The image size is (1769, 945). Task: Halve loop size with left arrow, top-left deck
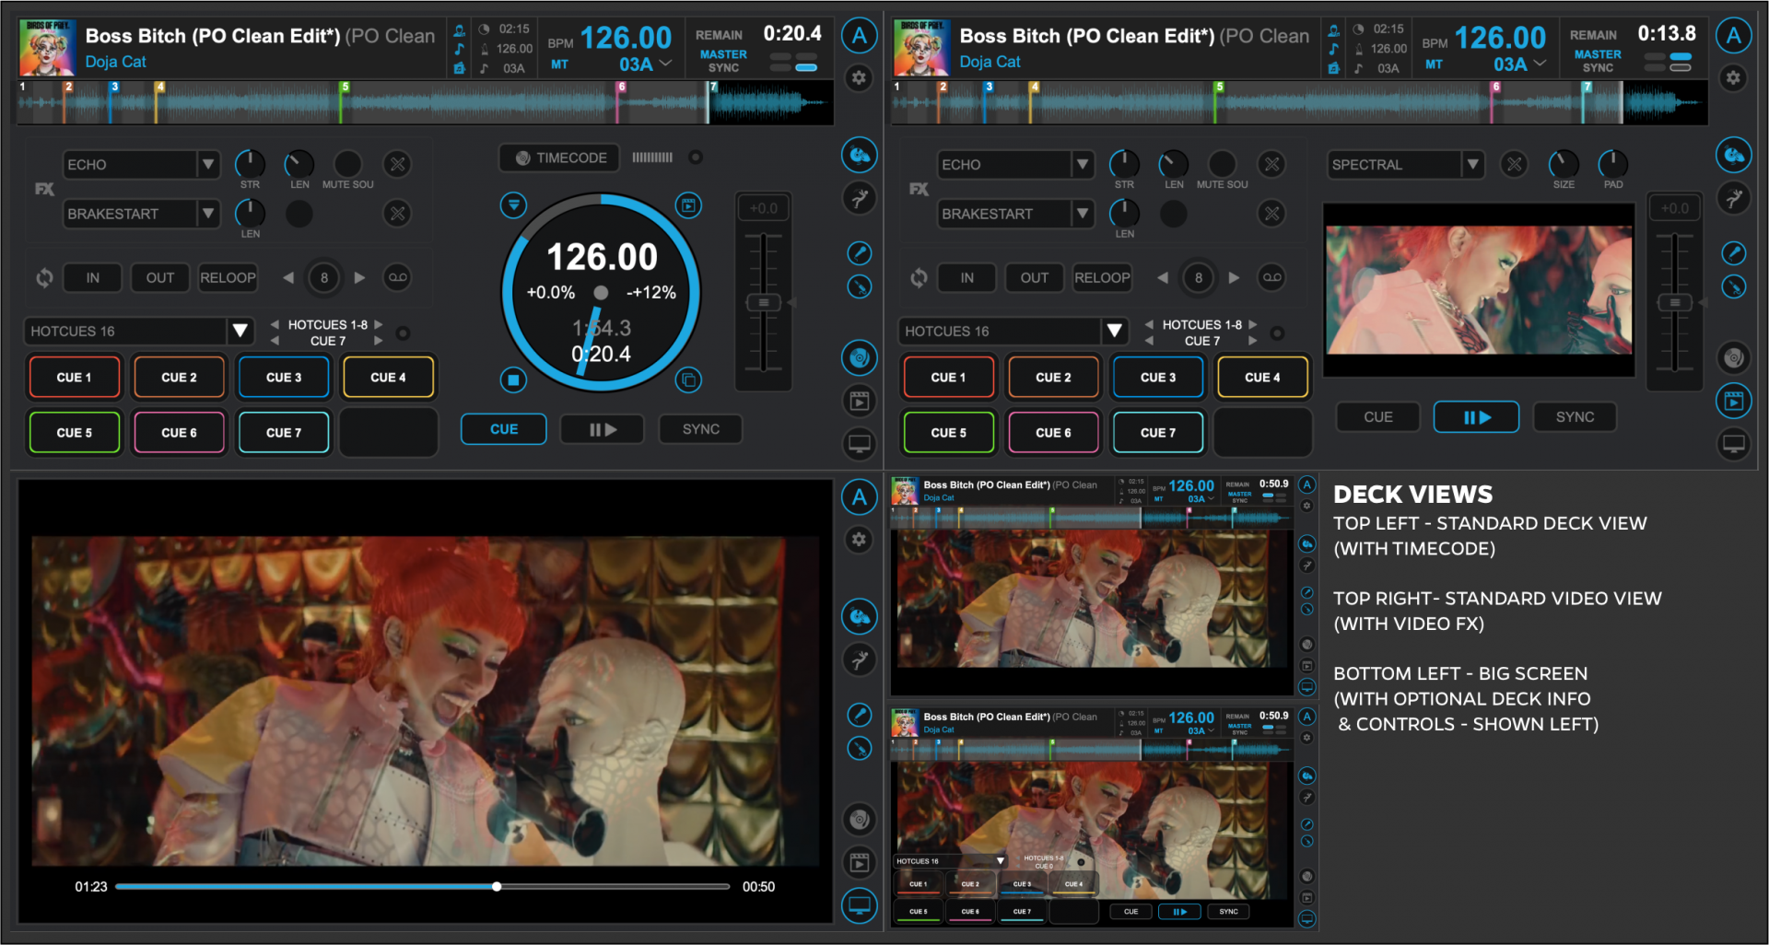pos(288,277)
